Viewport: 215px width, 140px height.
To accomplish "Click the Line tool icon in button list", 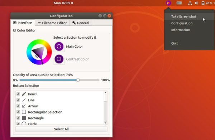I will (24, 100).
